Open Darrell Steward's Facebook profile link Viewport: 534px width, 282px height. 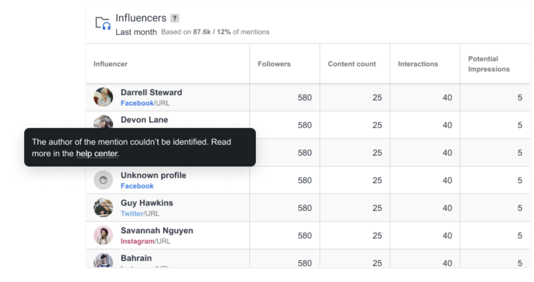coord(137,103)
